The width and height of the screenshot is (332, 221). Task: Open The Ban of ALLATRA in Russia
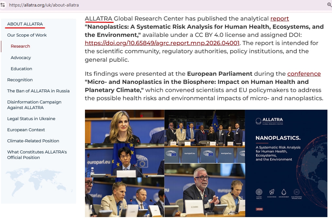click(38, 91)
